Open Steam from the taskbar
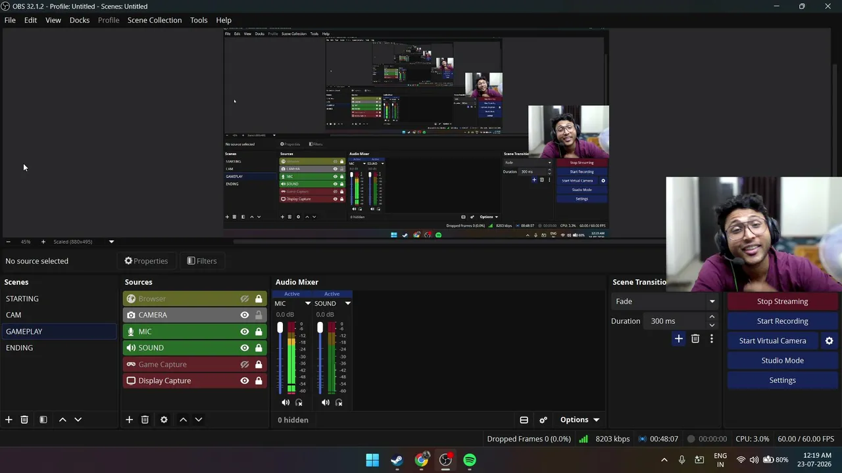The height and width of the screenshot is (473, 842). (397, 460)
